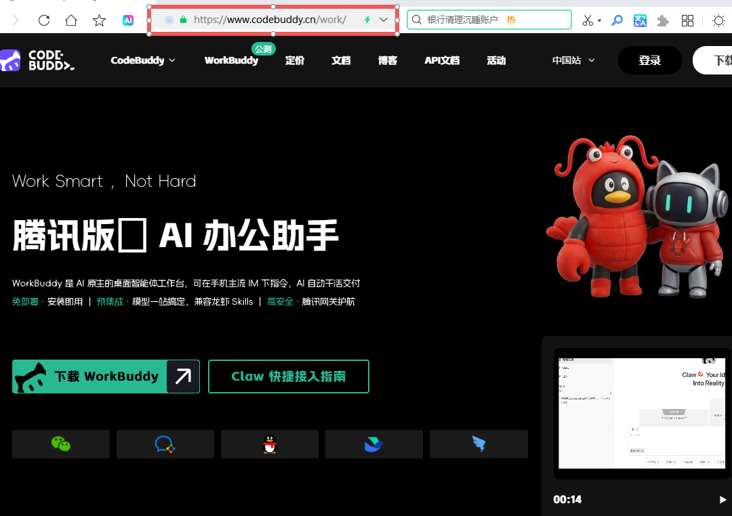This screenshot has height=516, width=732.
Task: Click the DingTalk wing icon tile
Action: (479, 444)
